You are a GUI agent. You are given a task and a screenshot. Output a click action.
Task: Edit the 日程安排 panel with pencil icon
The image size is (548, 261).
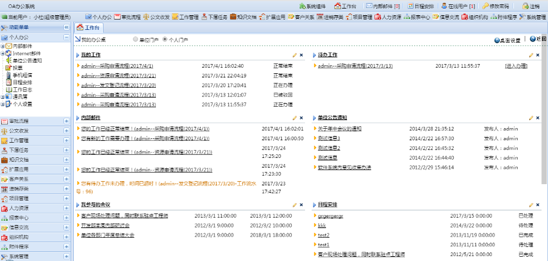click(531, 205)
